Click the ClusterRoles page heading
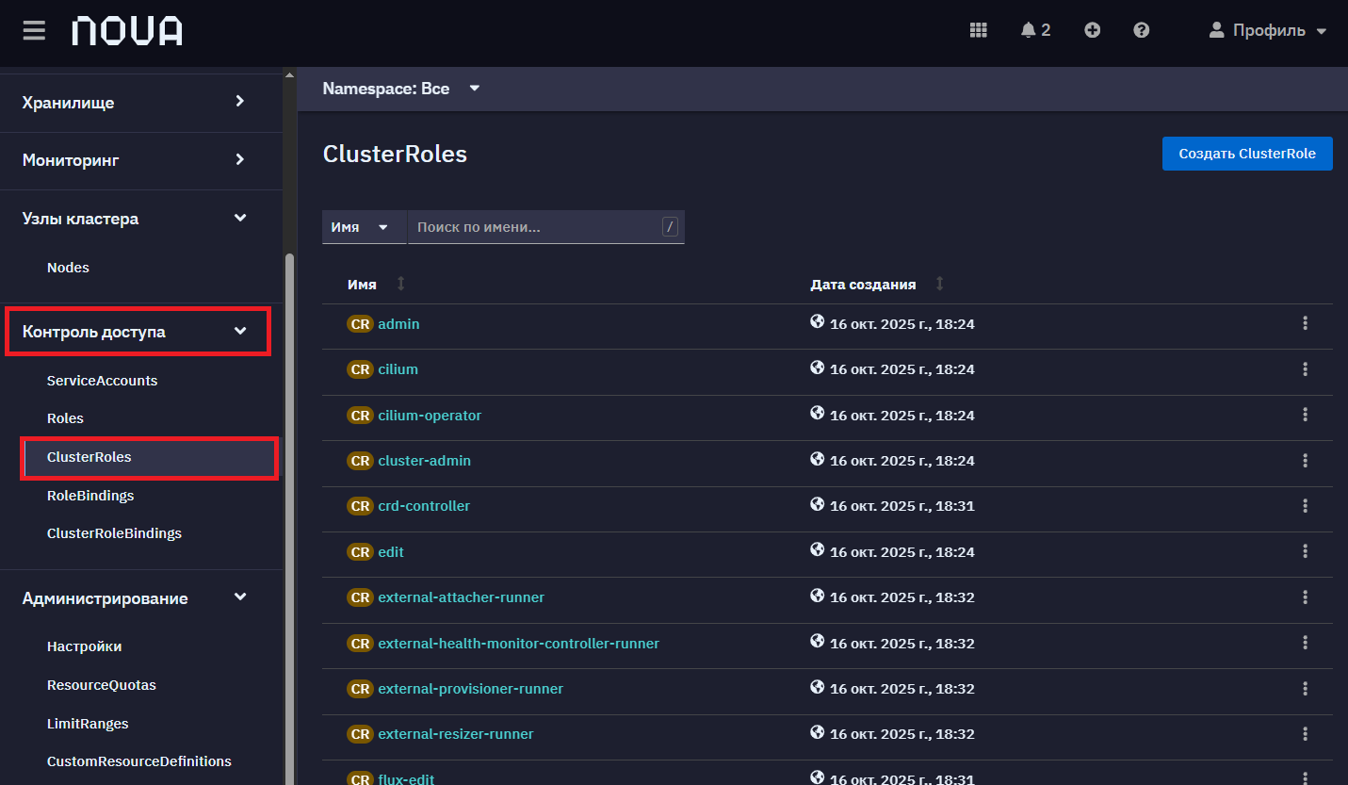The width and height of the screenshot is (1348, 785). click(395, 154)
